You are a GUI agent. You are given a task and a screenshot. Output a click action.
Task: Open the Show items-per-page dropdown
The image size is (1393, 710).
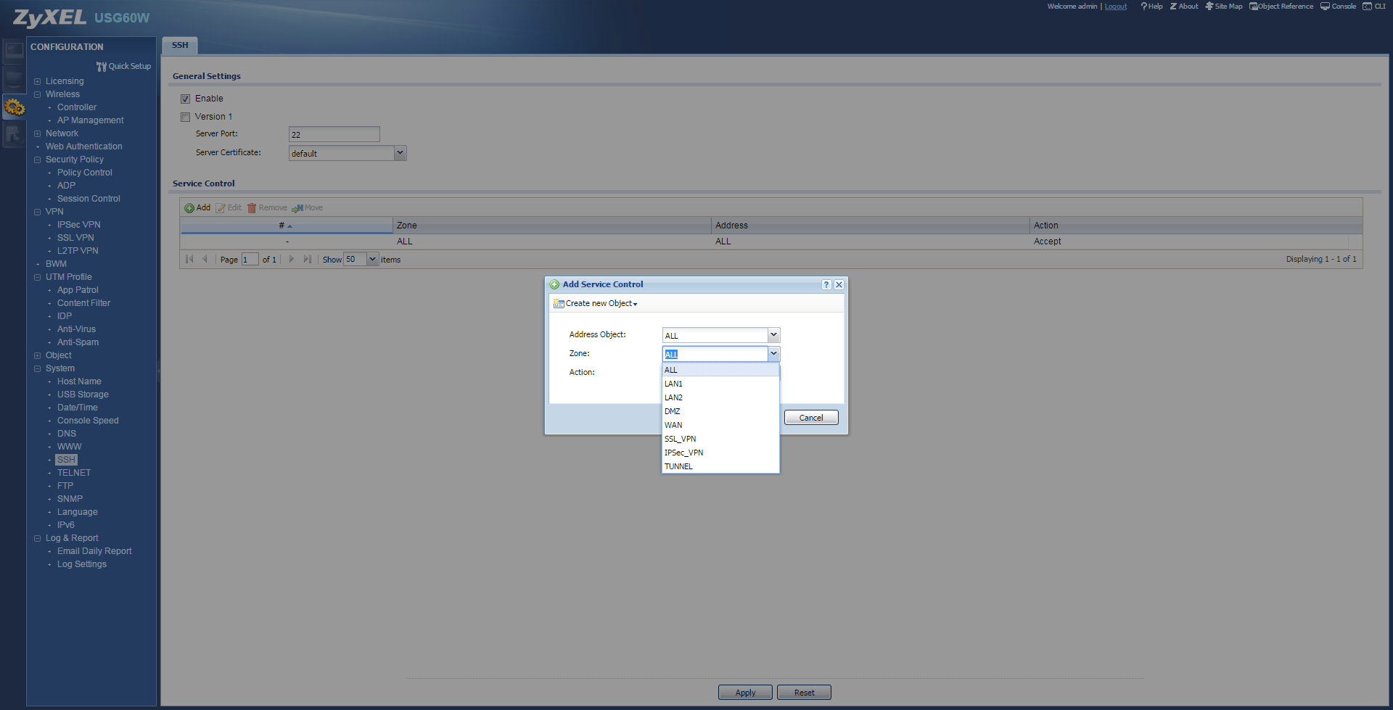373,260
